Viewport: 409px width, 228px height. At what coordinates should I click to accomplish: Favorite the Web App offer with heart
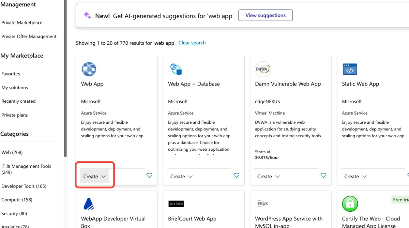click(x=149, y=176)
